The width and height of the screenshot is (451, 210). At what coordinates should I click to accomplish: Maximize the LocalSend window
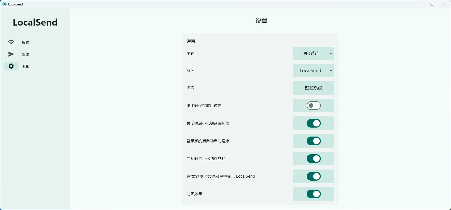[432, 4]
